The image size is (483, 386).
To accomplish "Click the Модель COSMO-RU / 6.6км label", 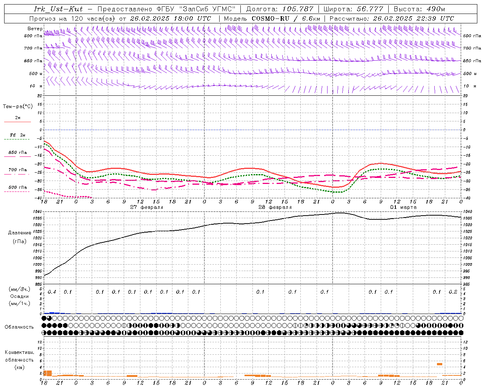I will 272,18.
